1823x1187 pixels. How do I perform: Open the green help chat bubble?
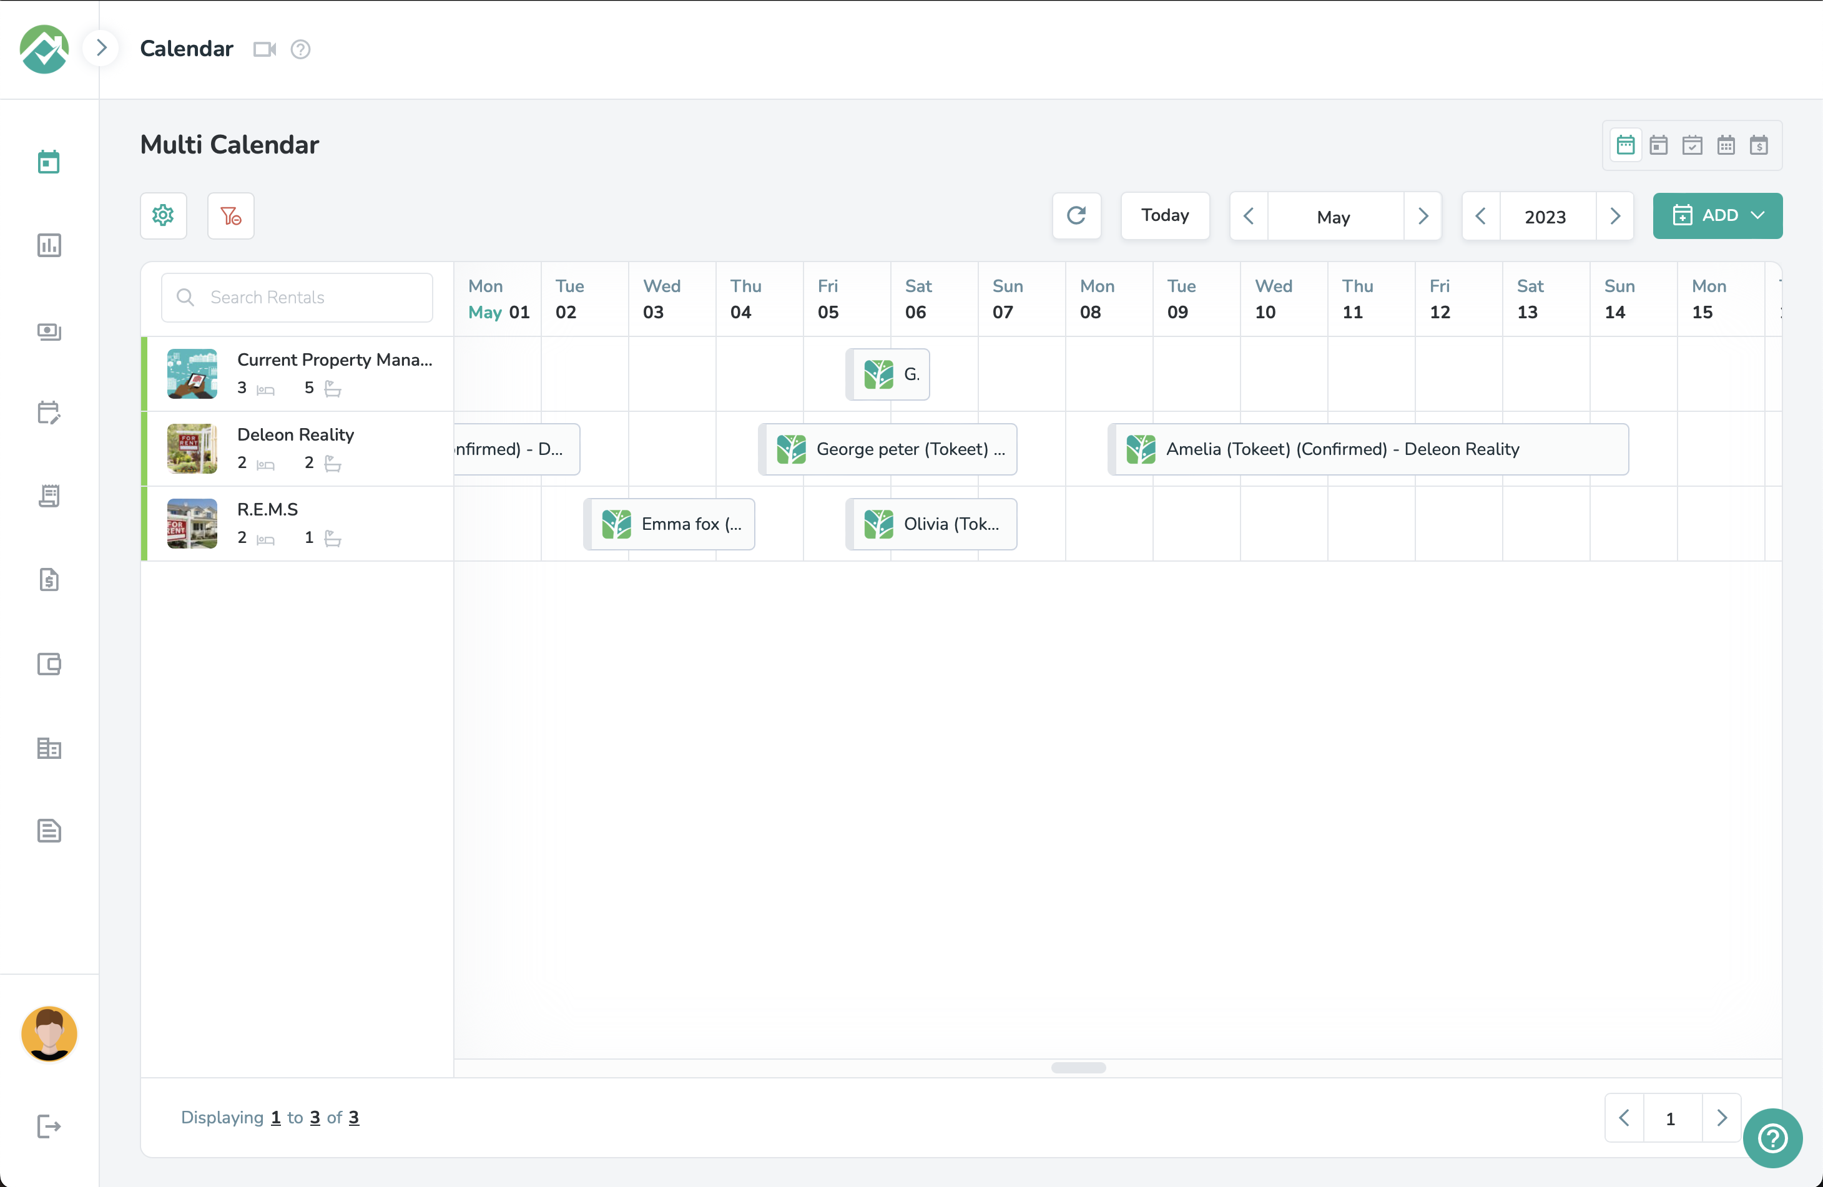pos(1772,1138)
